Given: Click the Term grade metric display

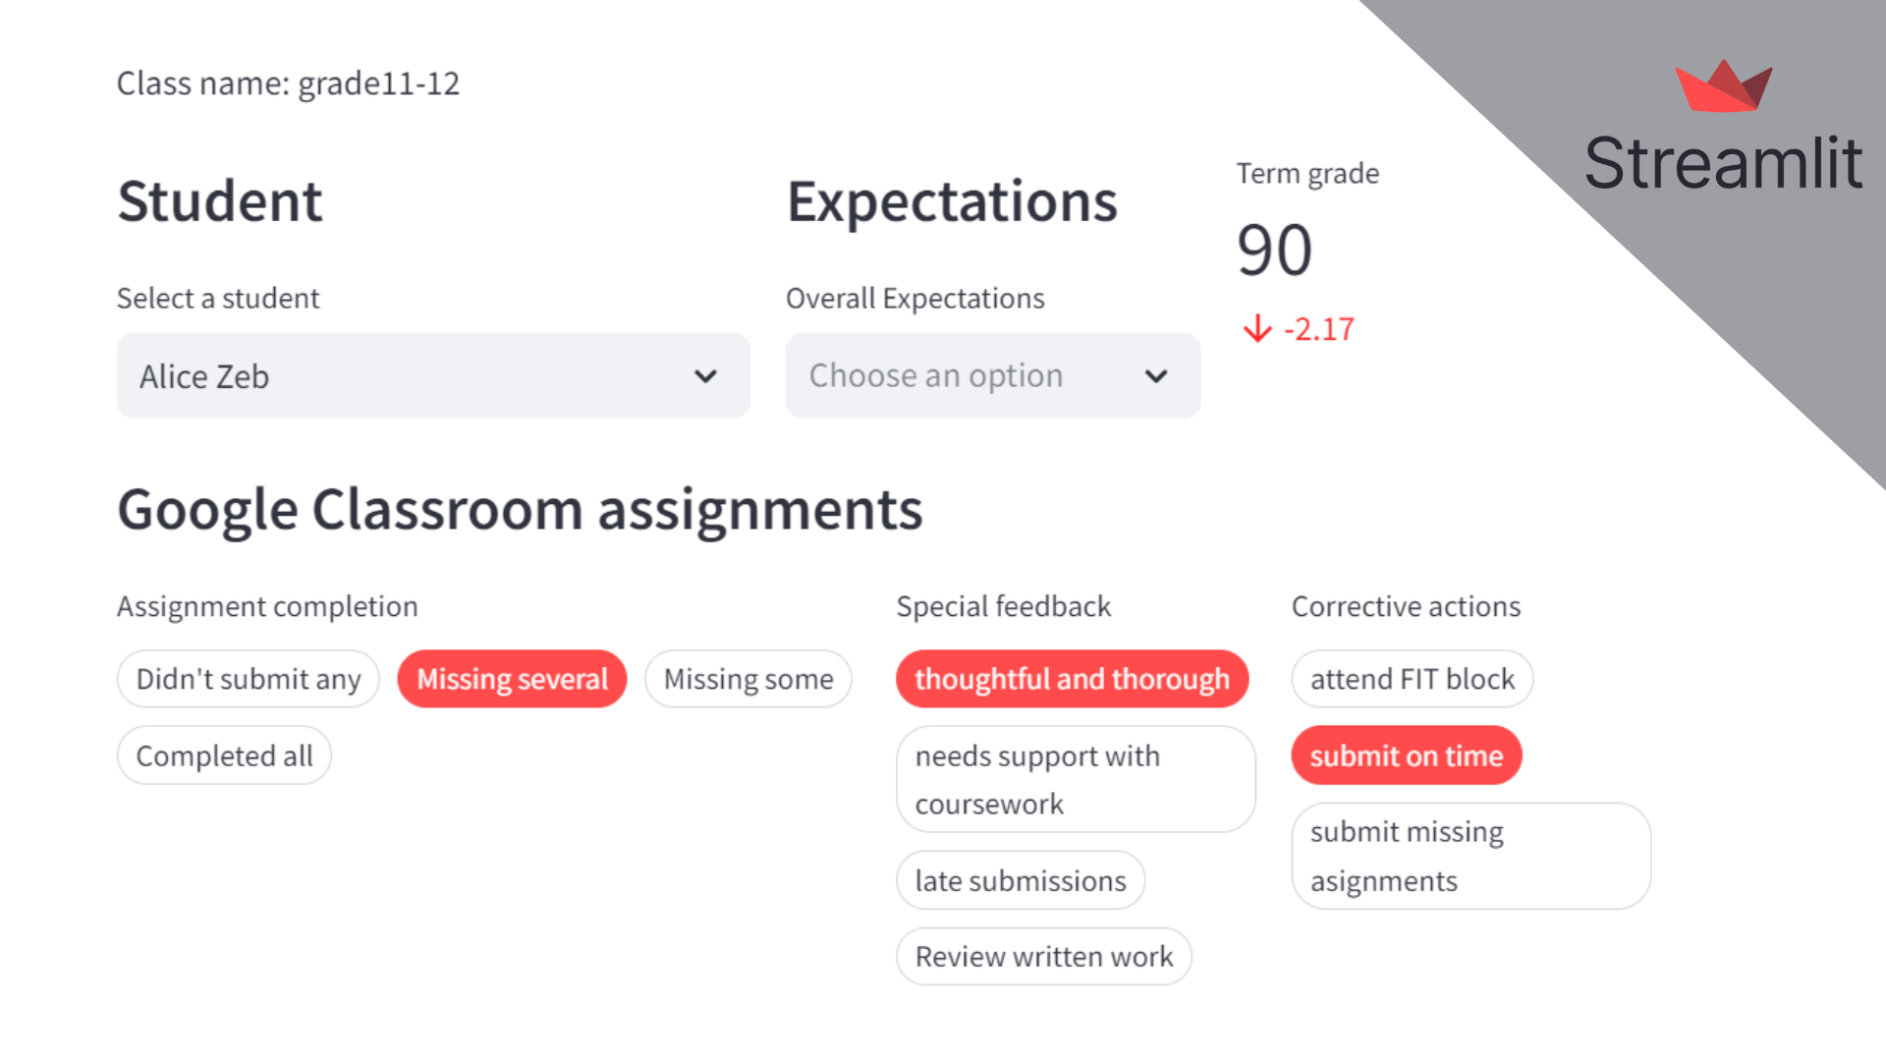Looking at the screenshot, I should coord(1271,249).
